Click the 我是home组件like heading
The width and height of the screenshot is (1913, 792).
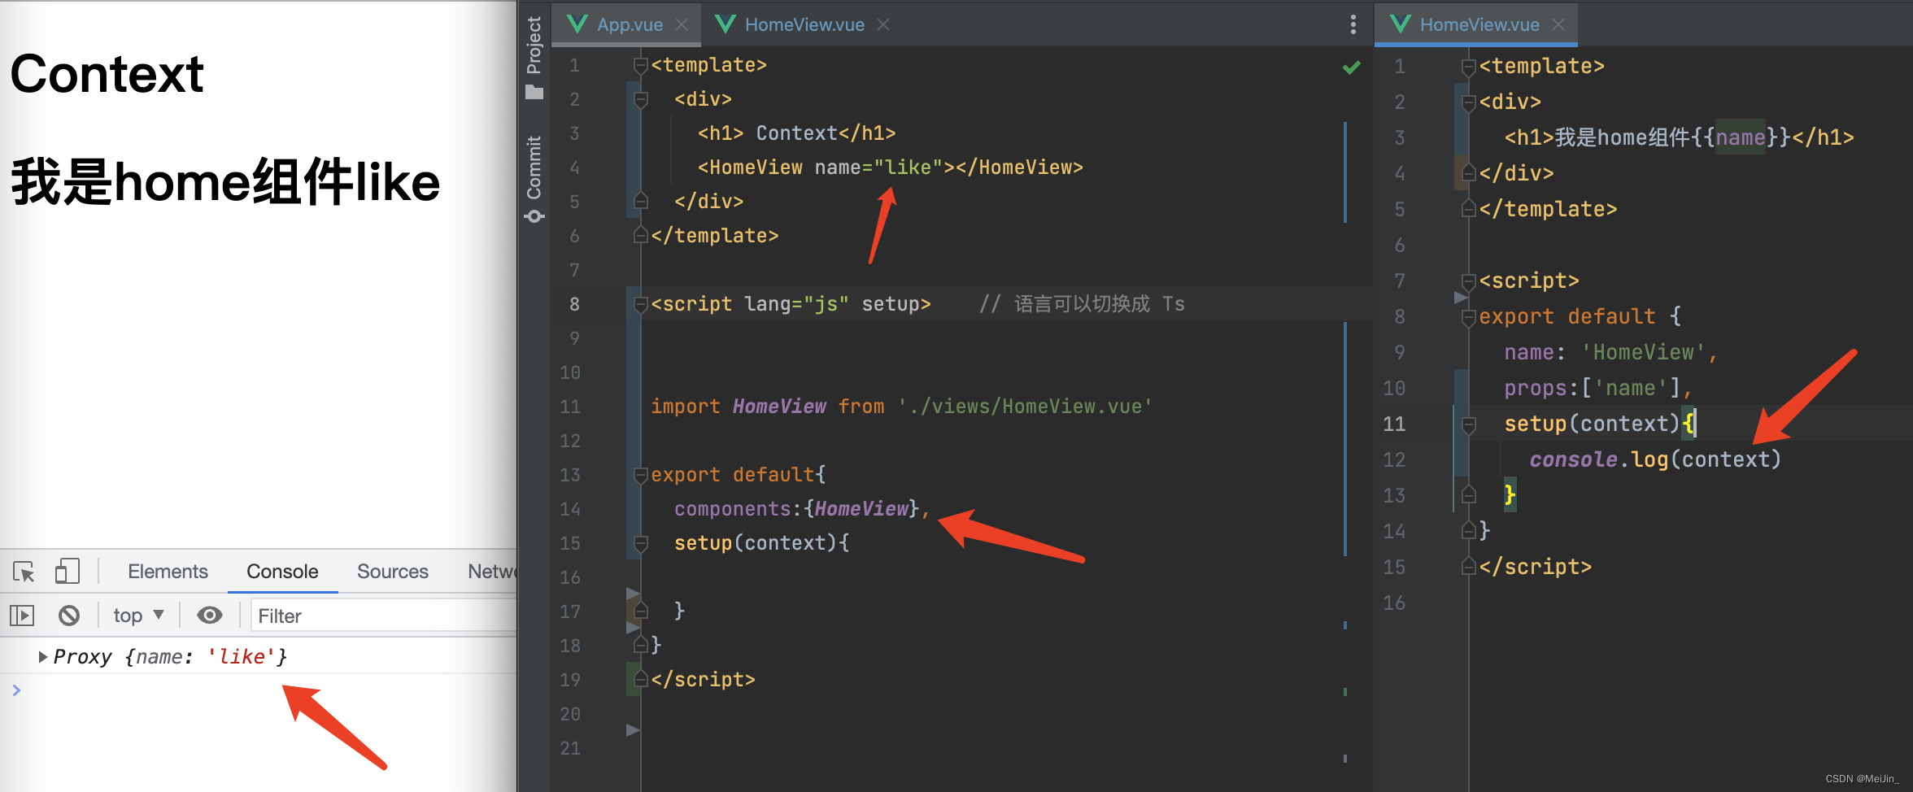coord(225,181)
